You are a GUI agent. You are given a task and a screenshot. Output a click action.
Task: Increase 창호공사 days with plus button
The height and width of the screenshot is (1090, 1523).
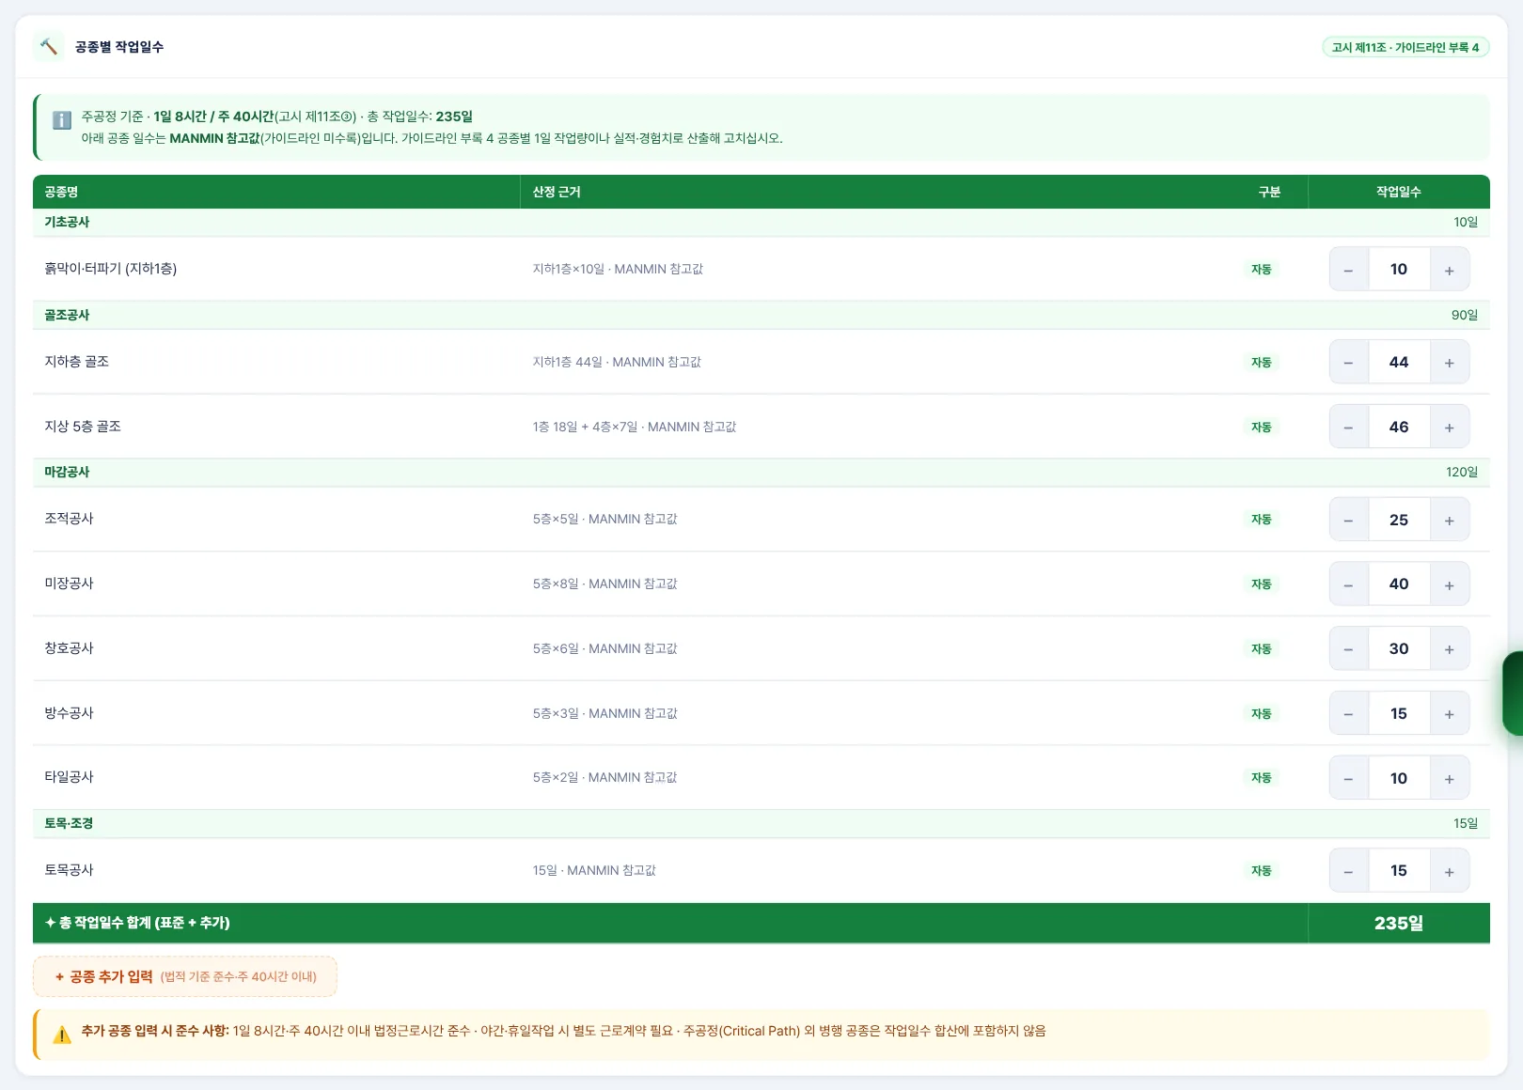click(x=1450, y=649)
